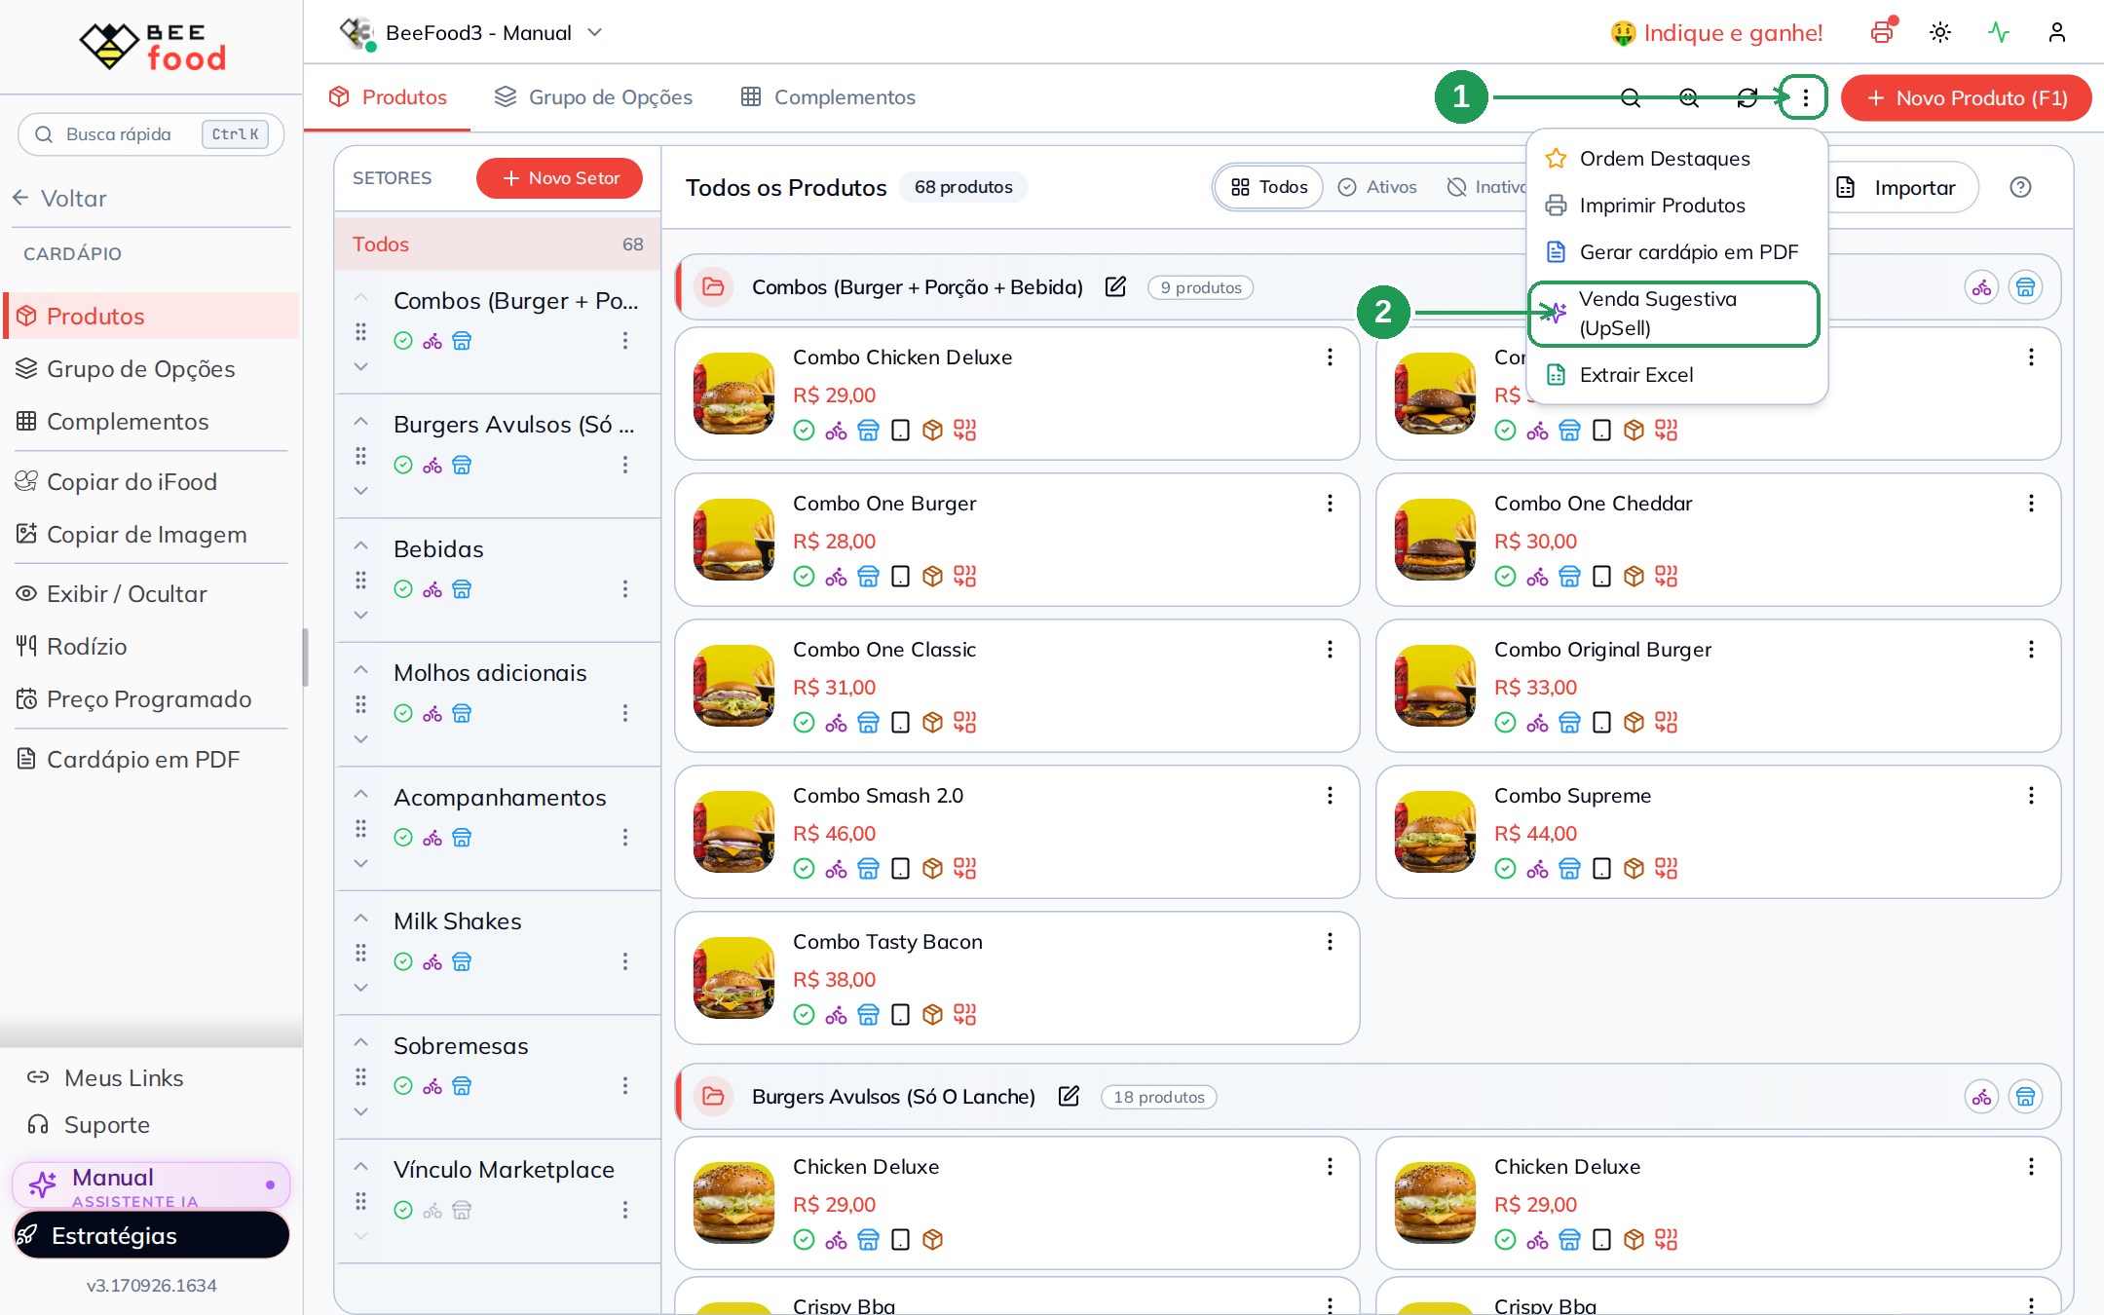Filter products by Ativos
Viewport: 2104px width, 1315px height.
[1377, 187]
